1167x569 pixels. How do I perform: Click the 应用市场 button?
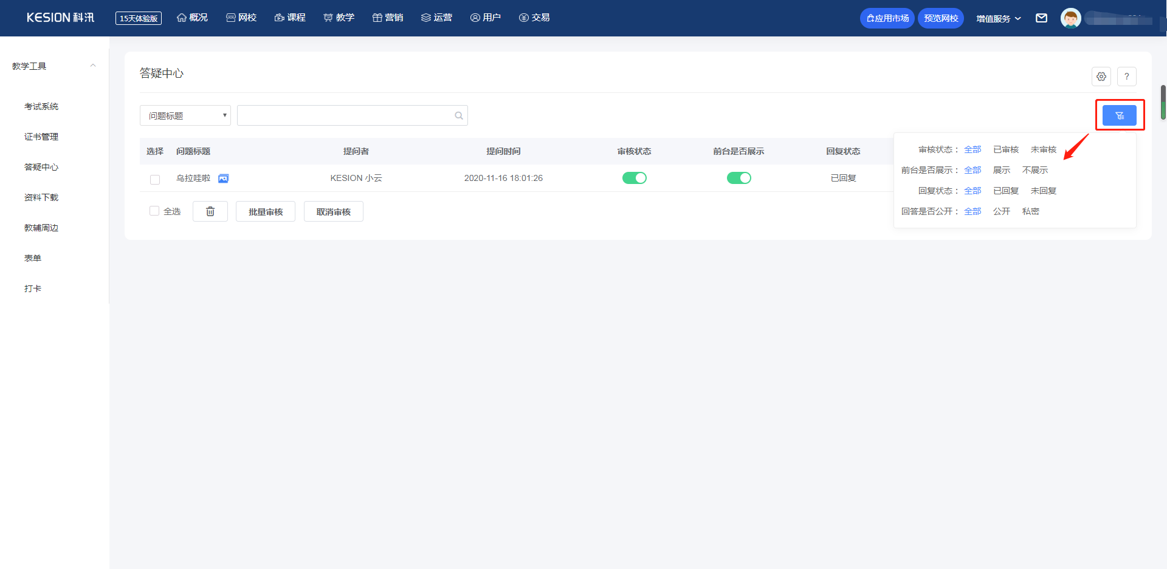(887, 18)
